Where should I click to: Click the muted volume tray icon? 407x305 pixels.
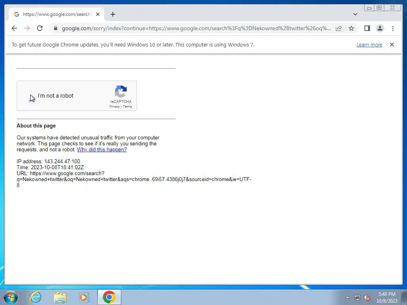click(367, 297)
